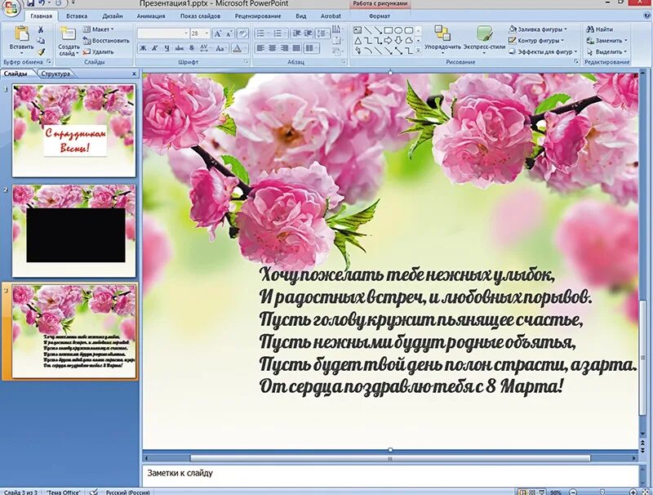
Task: Open the Вставка ribbon tab
Action: 77,16
